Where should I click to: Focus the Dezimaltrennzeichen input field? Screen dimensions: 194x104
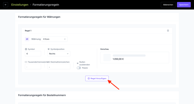coord(59,67)
